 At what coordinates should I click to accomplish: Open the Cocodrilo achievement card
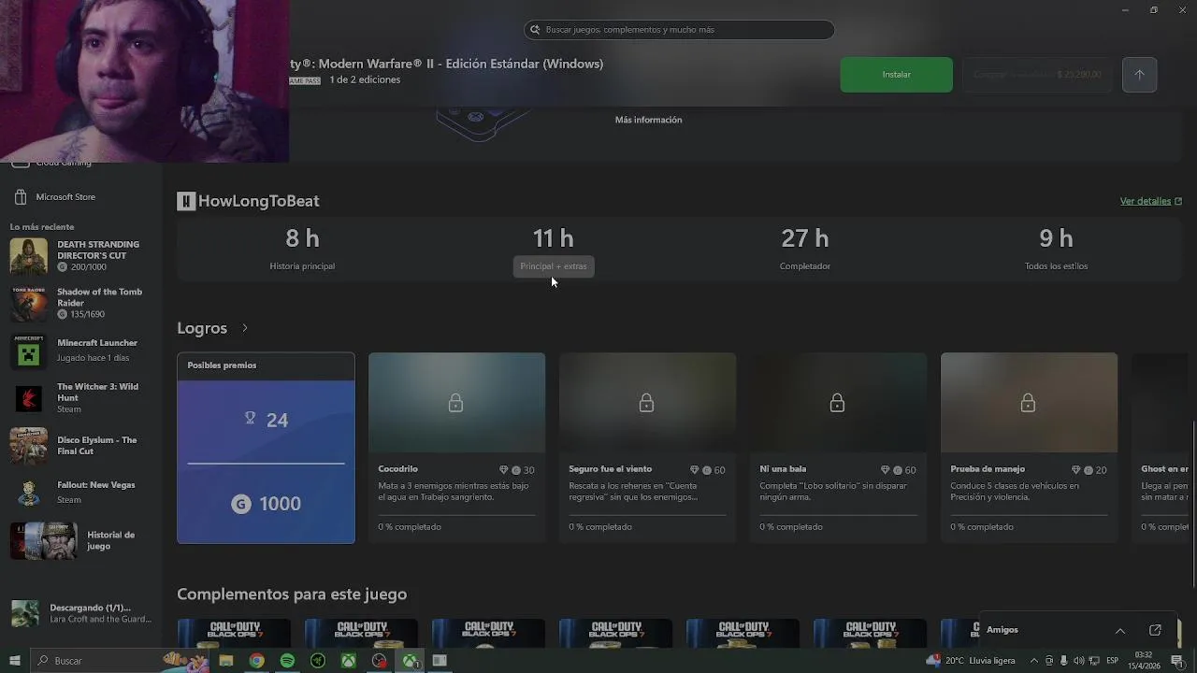click(x=456, y=448)
